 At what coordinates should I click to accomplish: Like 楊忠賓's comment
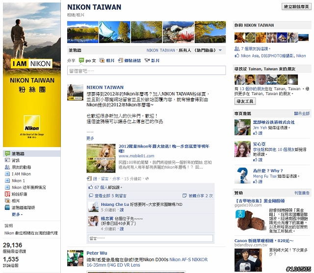click(122, 229)
